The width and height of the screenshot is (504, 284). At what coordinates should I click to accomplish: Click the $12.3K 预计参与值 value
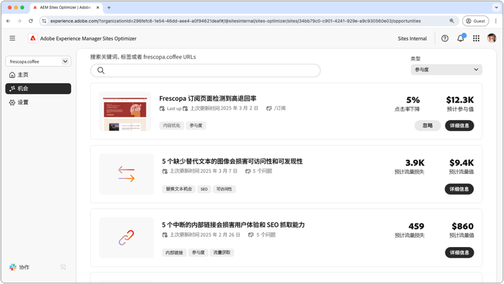click(x=460, y=100)
